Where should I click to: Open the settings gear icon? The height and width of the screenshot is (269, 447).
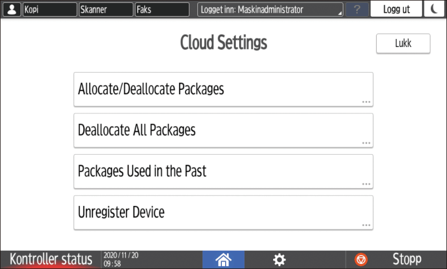pos(279,259)
